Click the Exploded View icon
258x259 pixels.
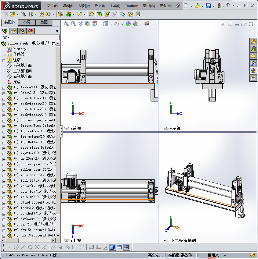click(x=107, y=14)
